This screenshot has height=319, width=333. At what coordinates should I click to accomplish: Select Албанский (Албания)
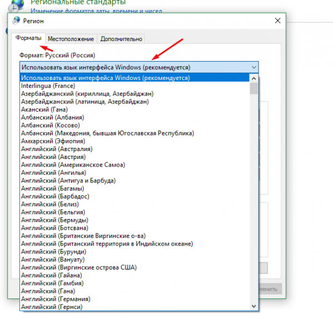135,117
